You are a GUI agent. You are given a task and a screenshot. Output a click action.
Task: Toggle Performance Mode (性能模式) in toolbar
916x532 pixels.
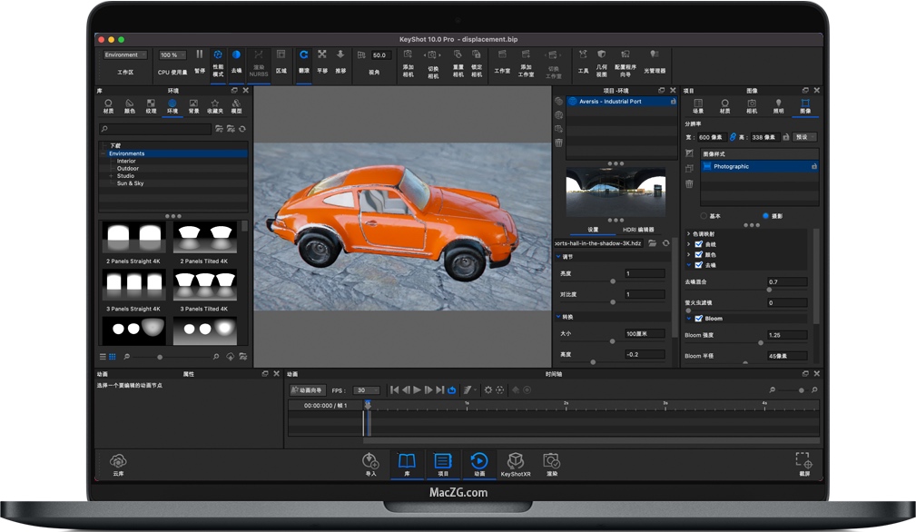(x=218, y=55)
